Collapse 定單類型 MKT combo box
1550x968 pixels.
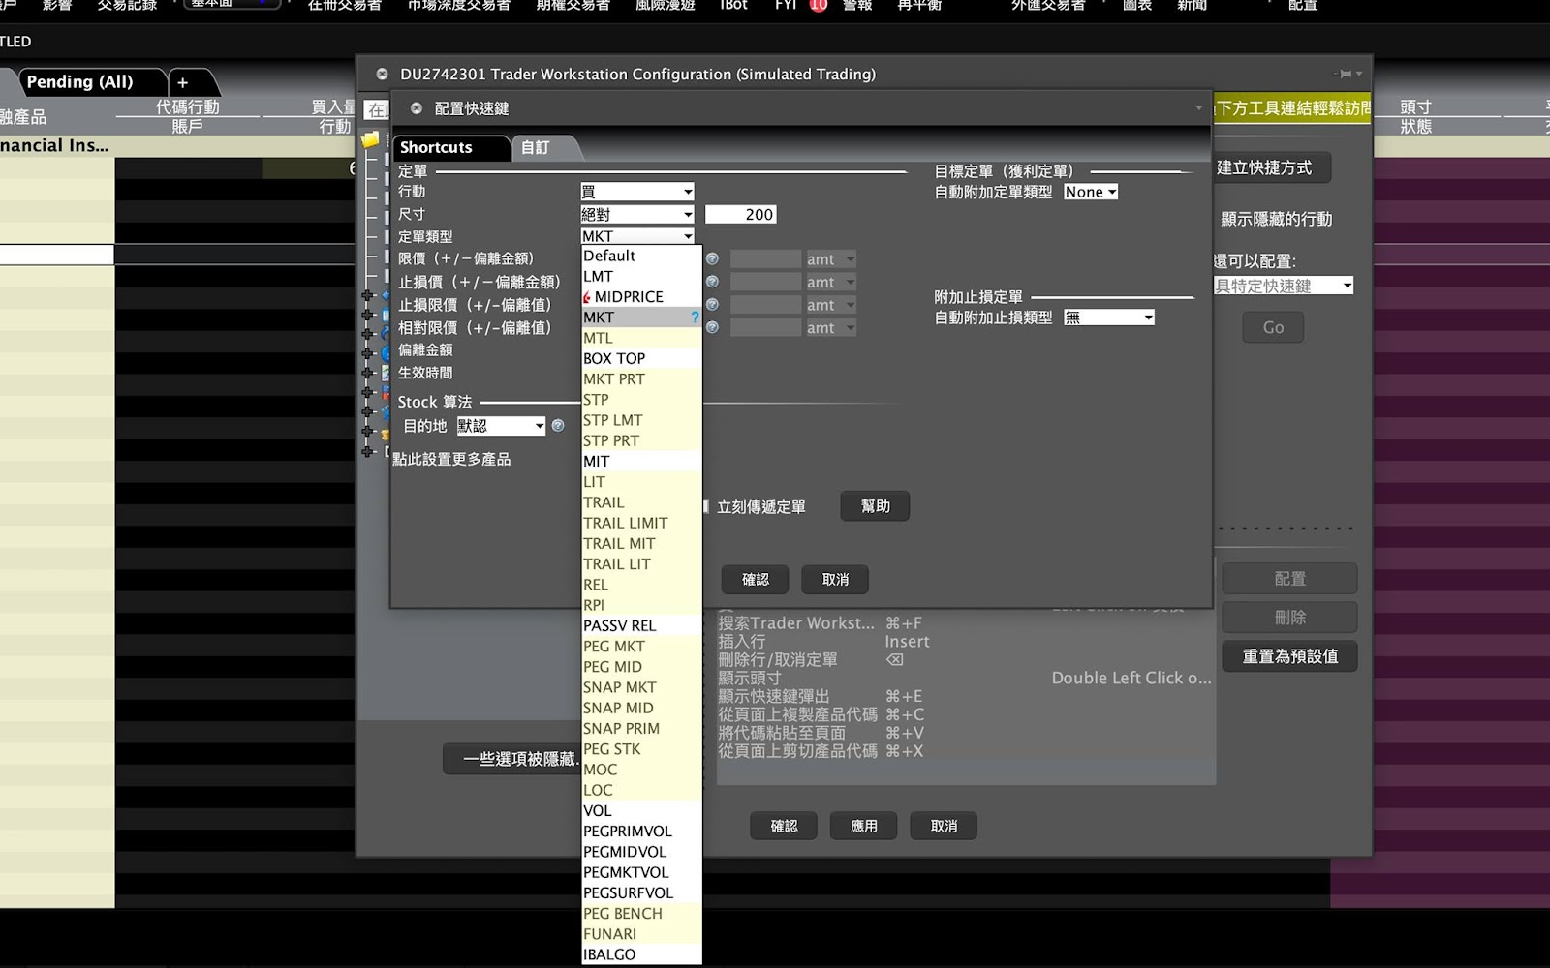click(x=637, y=236)
